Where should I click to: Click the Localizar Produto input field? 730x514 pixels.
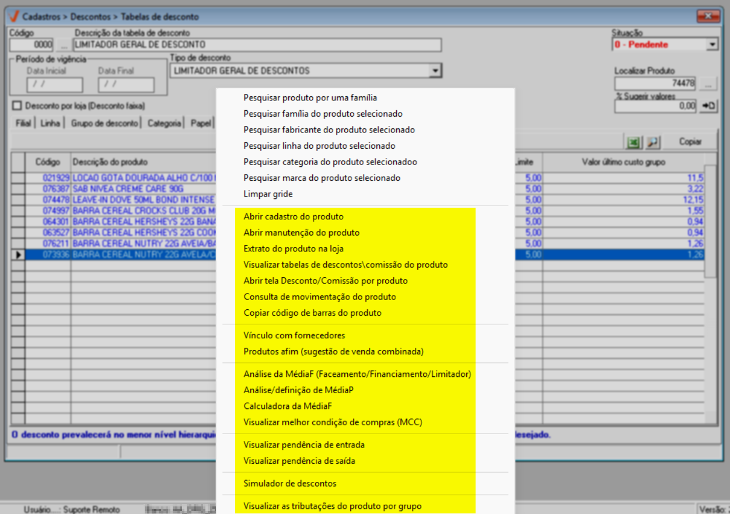[x=656, y=83]
